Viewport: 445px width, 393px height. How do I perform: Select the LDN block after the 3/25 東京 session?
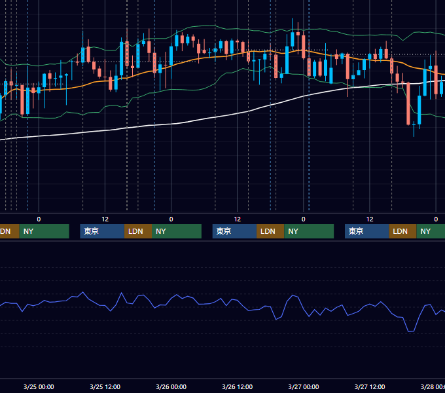coord(138,231)
